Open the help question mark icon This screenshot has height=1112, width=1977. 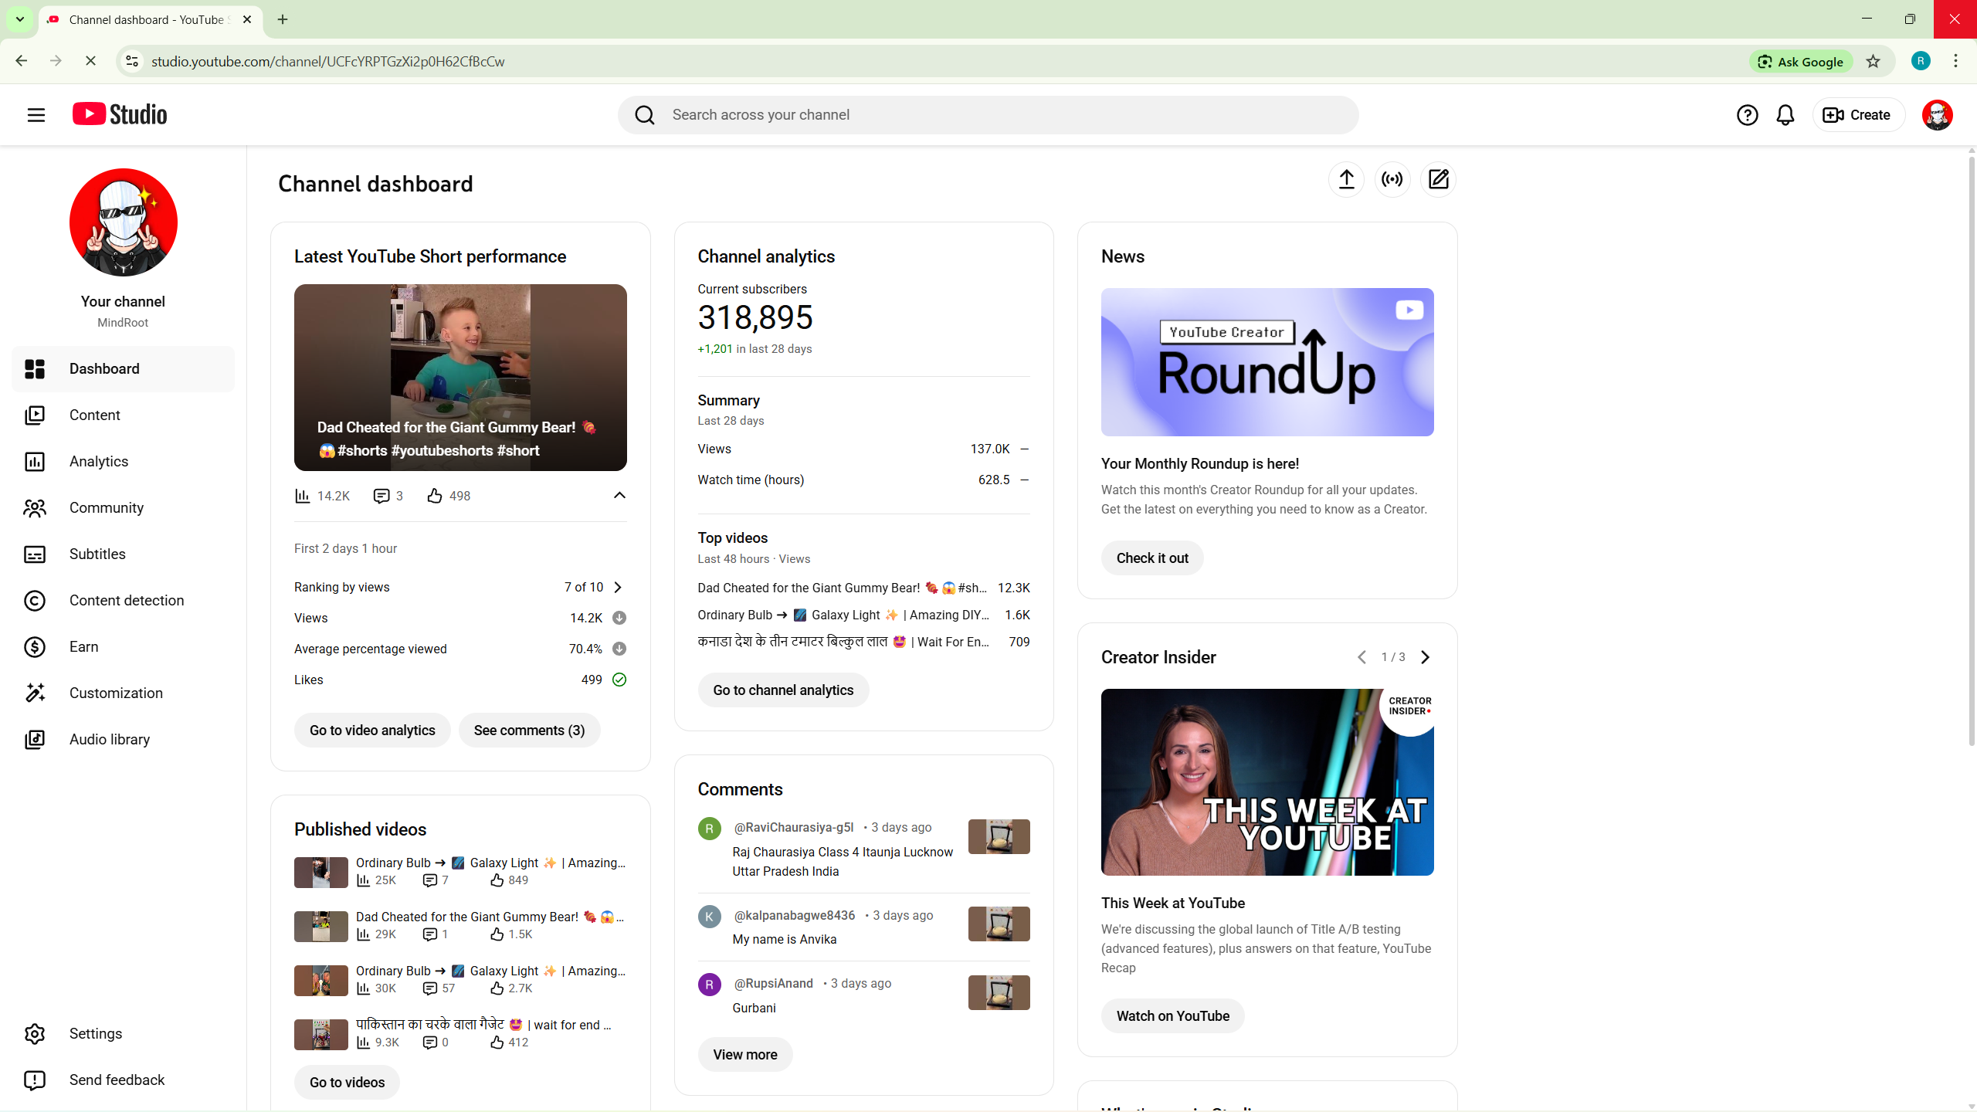(1747, 115)
